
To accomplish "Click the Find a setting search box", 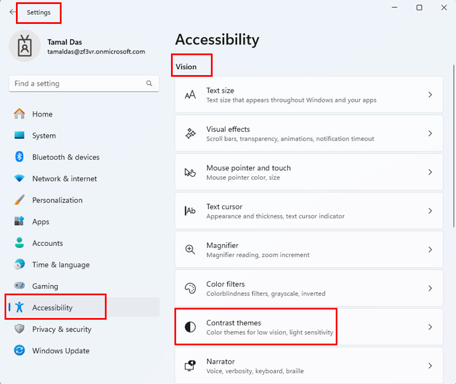I will pos(84,84).
